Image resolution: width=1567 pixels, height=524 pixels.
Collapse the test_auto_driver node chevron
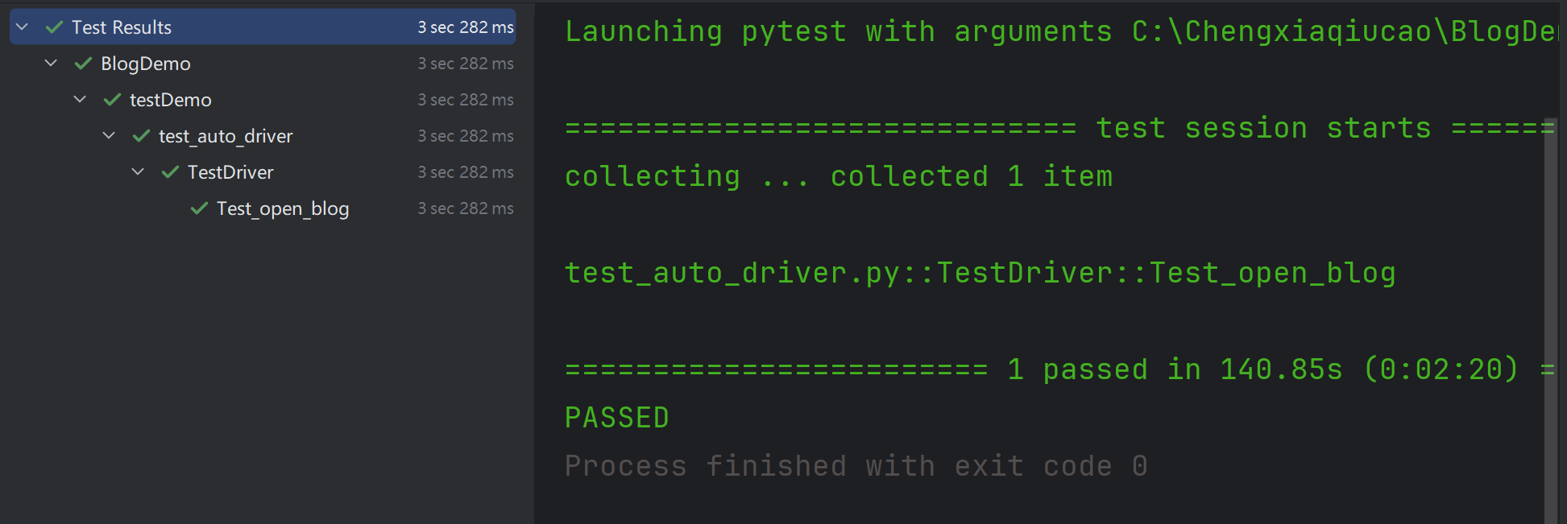[x=109, y=135]
